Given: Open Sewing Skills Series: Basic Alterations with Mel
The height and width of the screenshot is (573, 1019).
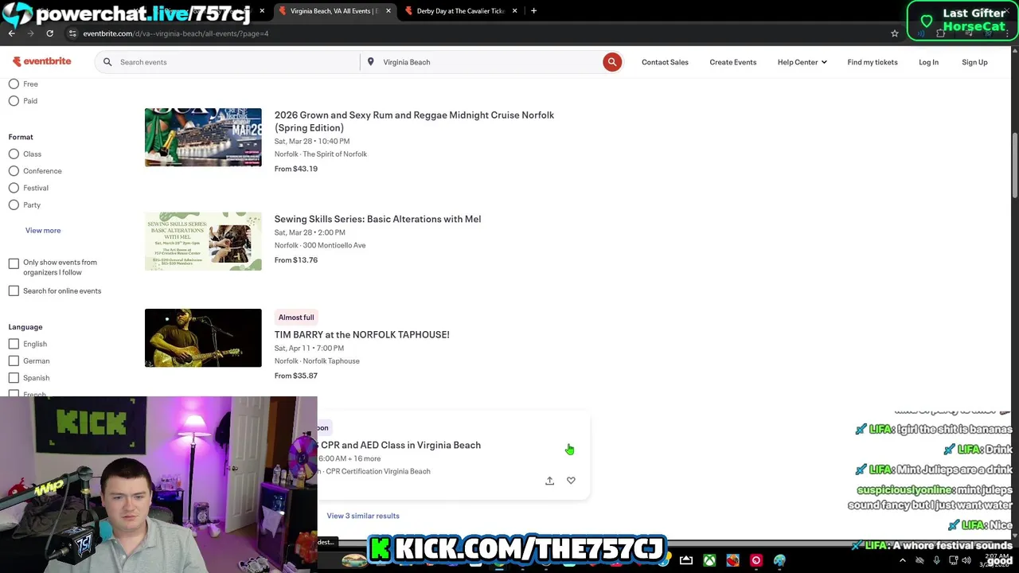Looking at the screenshot, I should click(x=377, y=219).
